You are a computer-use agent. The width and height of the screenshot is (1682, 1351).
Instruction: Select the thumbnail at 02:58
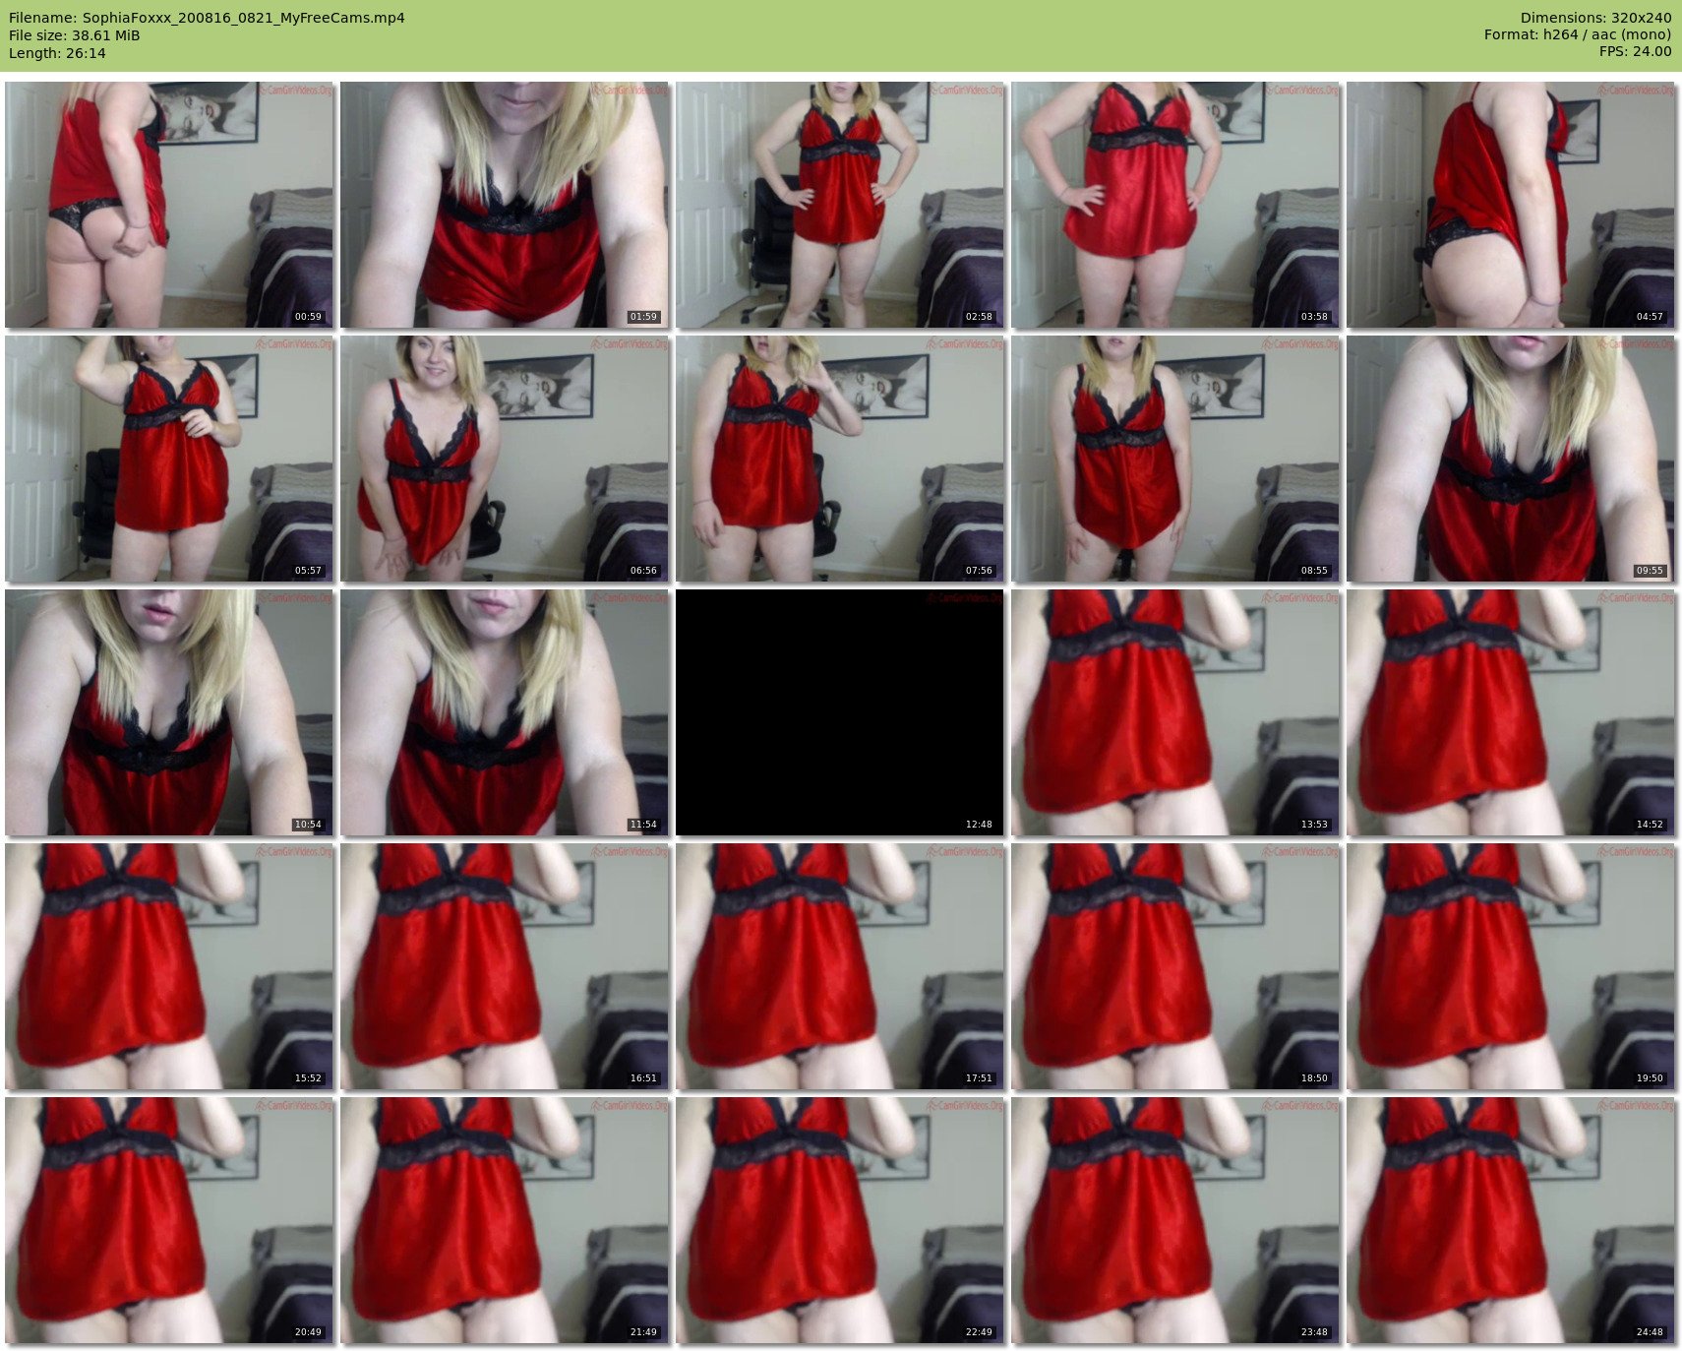pyautogui.click(x=840, y=205)
